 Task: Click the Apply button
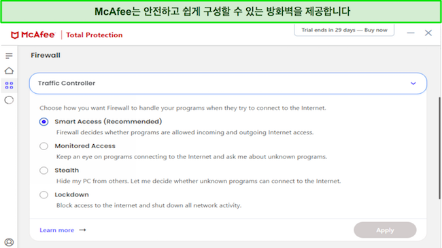(385, 230)
